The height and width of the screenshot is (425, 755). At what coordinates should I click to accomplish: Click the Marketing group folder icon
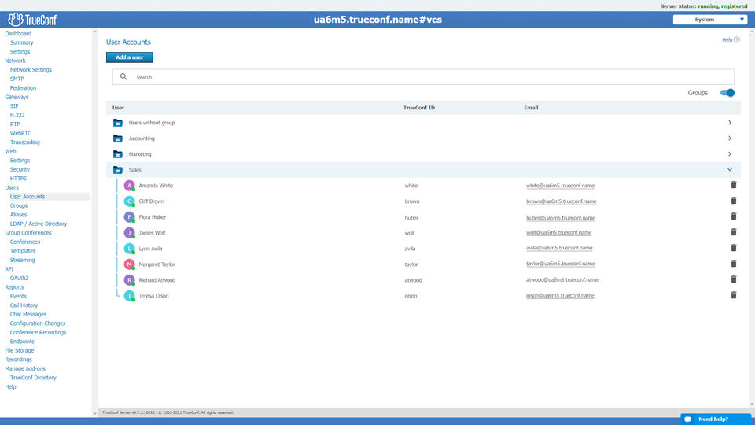(x=117, y=154)
